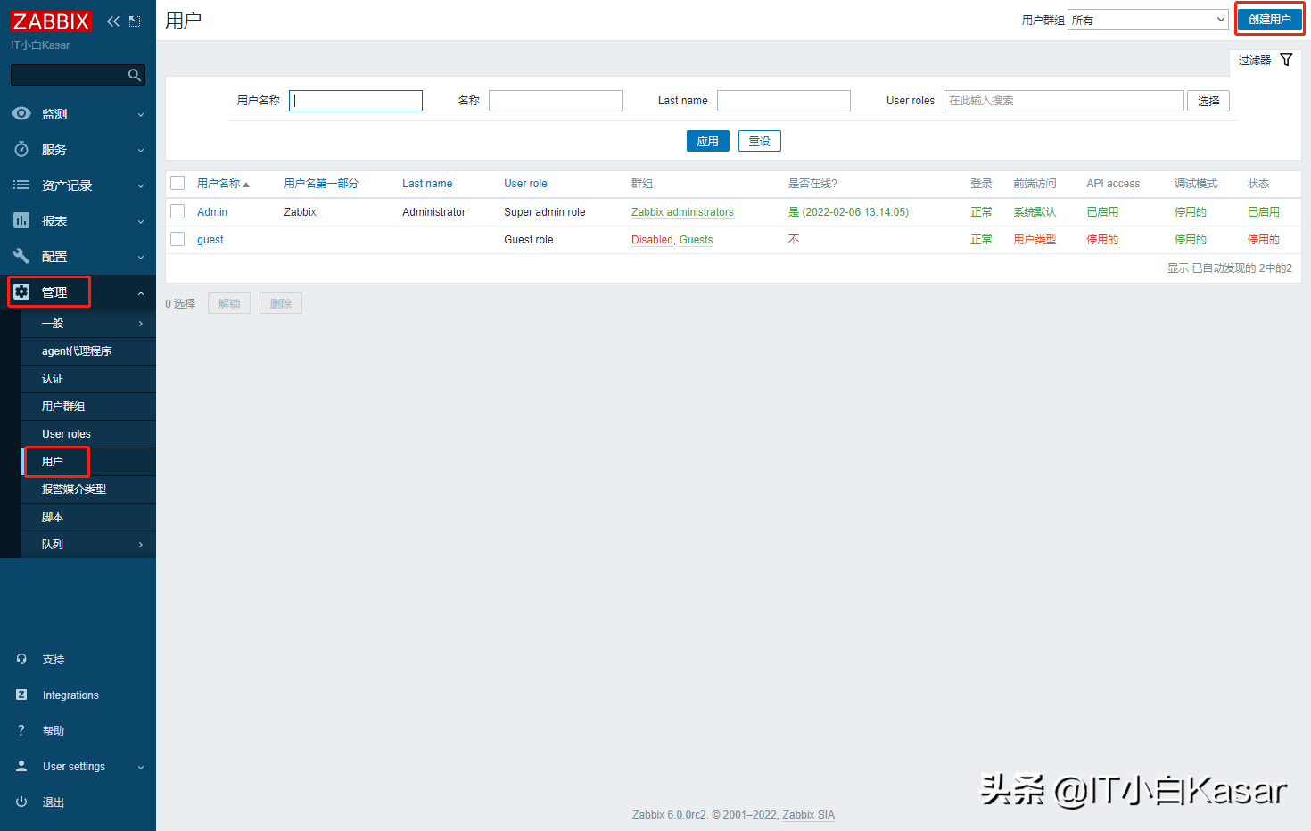
Task: Click the sidebar collapse double-arrow icon
Action: pyautogui.click(x=112, y=21)
